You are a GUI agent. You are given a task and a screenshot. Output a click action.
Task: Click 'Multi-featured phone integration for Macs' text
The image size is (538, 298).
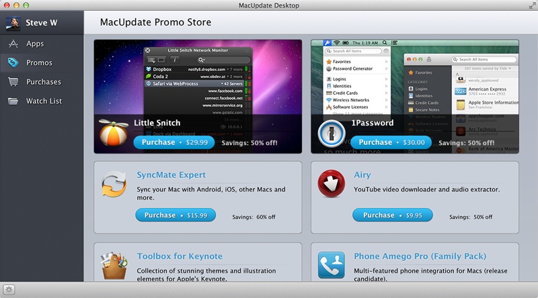(430, 275)
